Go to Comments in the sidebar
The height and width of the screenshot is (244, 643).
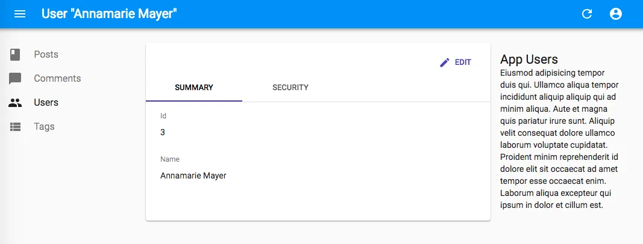point(57,79)
